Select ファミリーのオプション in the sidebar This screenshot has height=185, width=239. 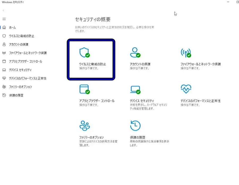(20, 87)
